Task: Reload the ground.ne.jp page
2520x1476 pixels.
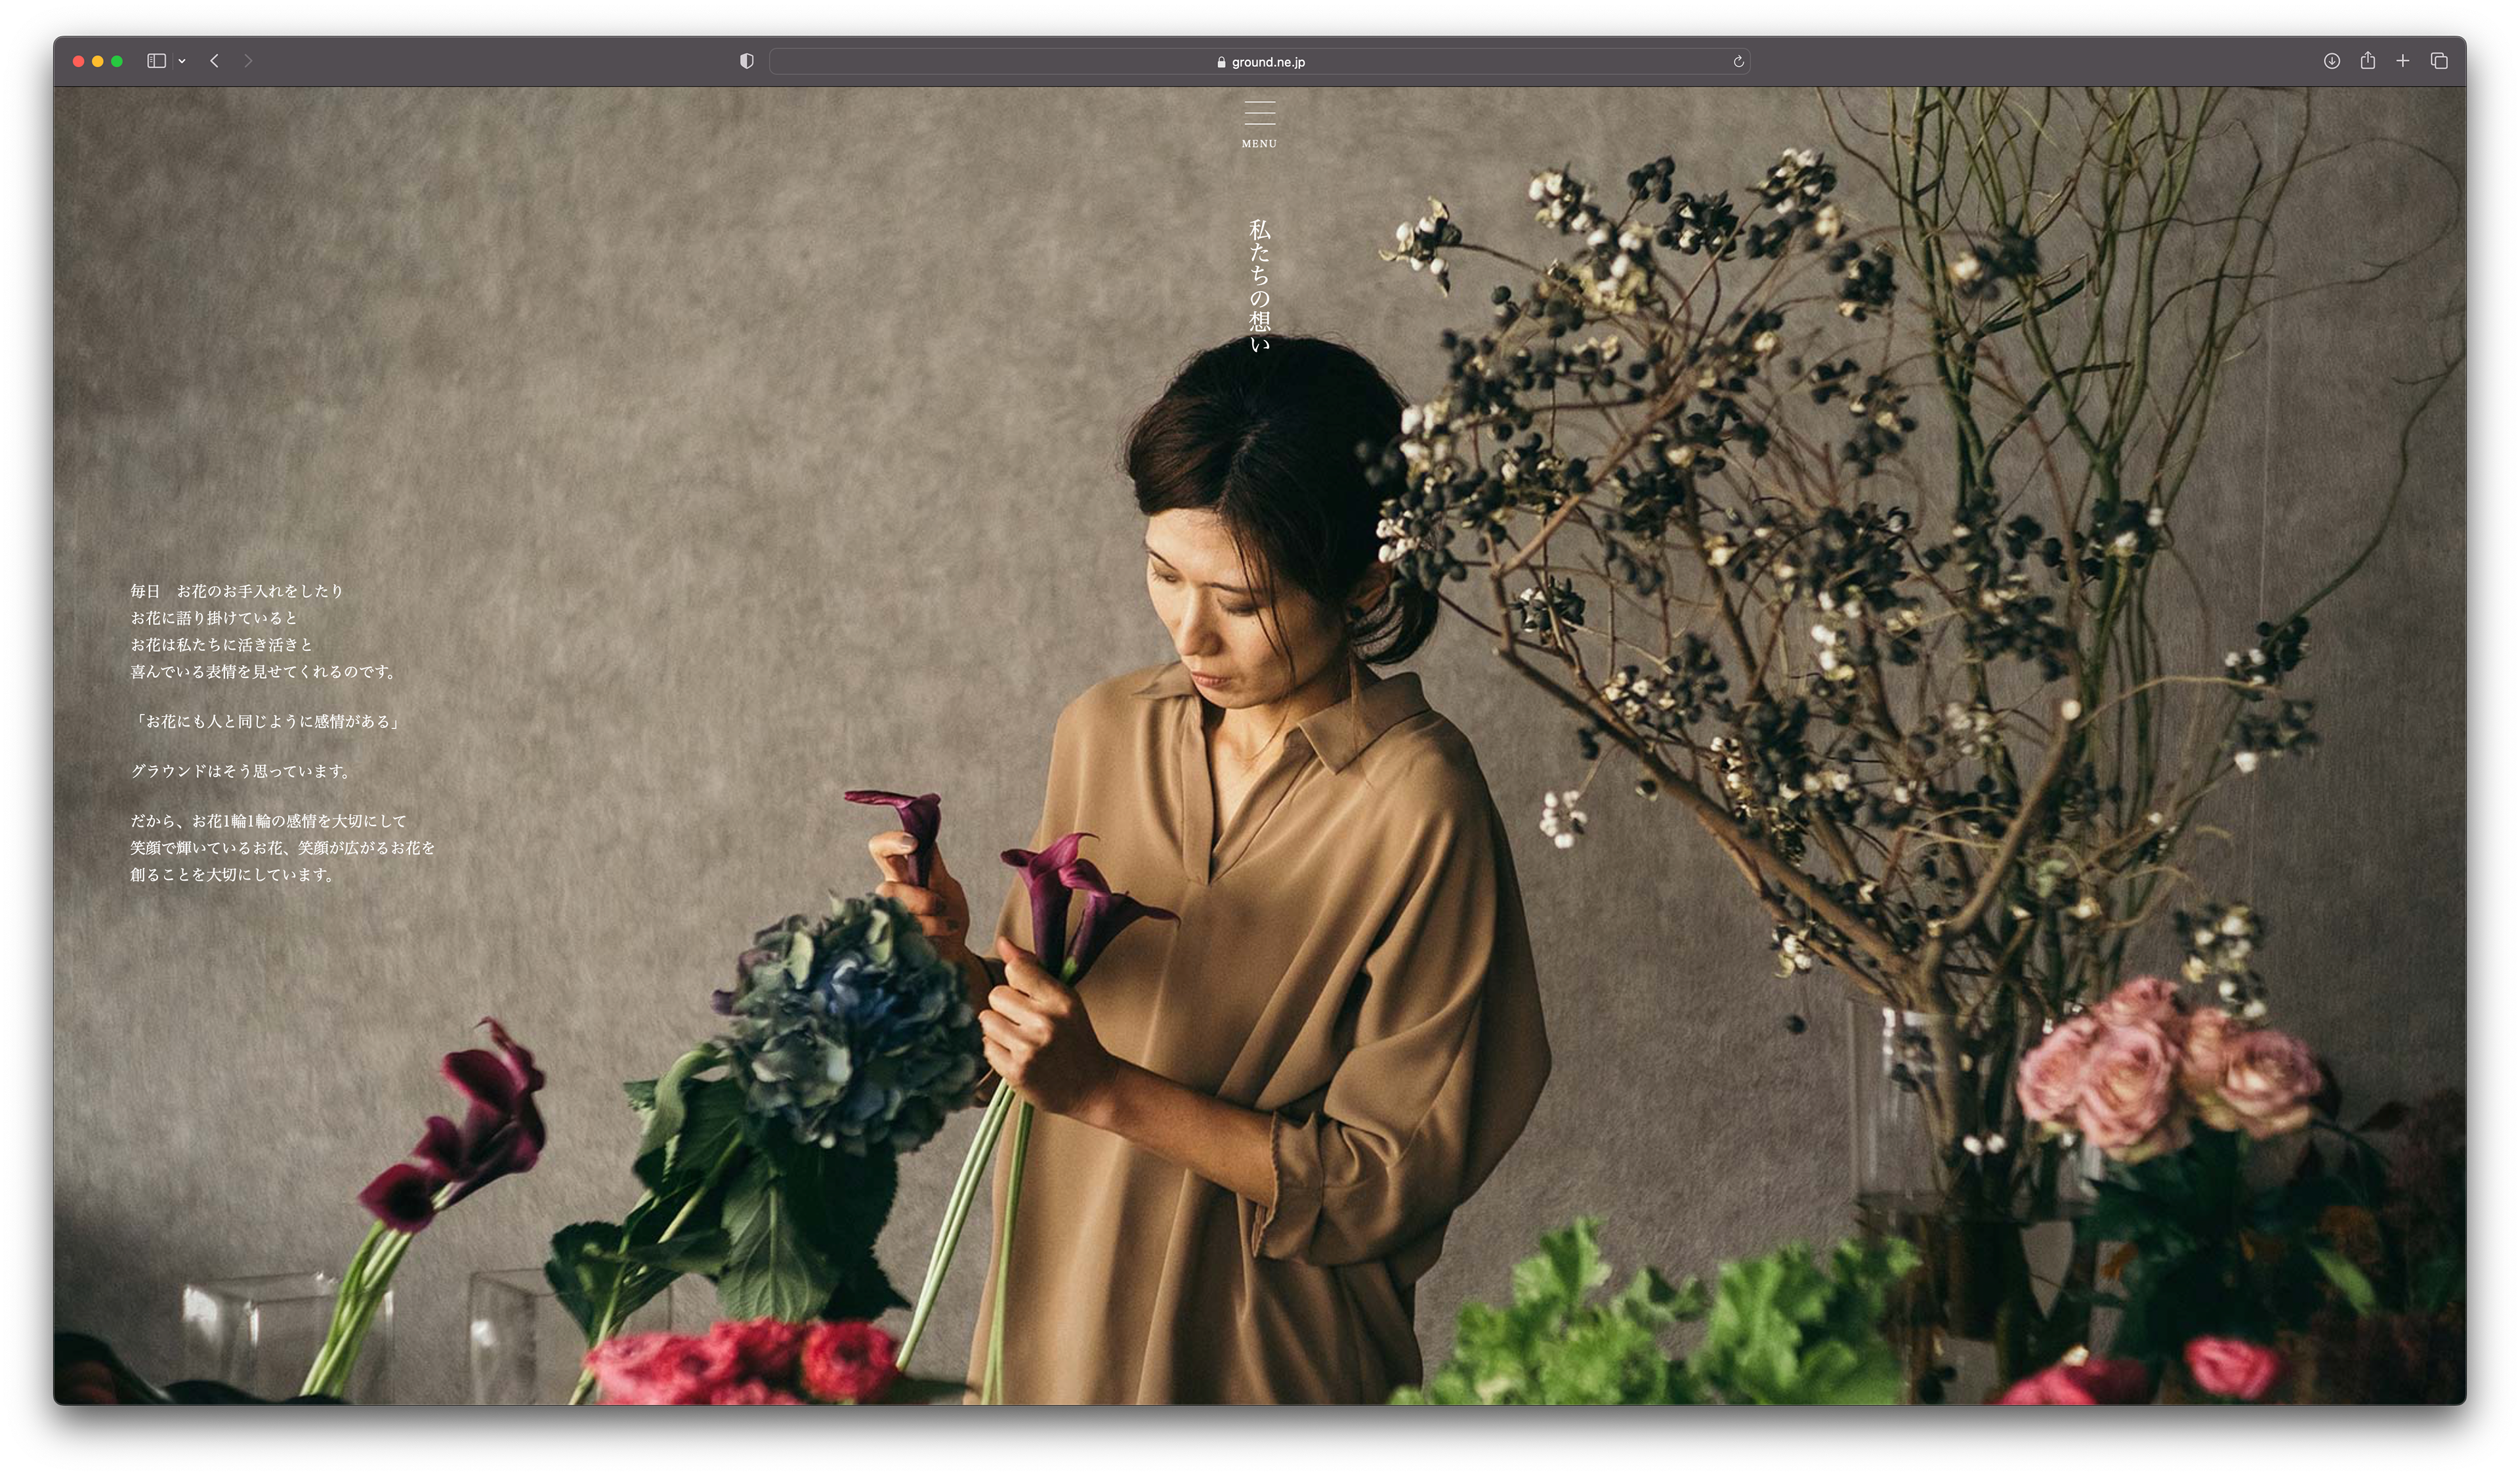Action: [x=1738, y=62]
